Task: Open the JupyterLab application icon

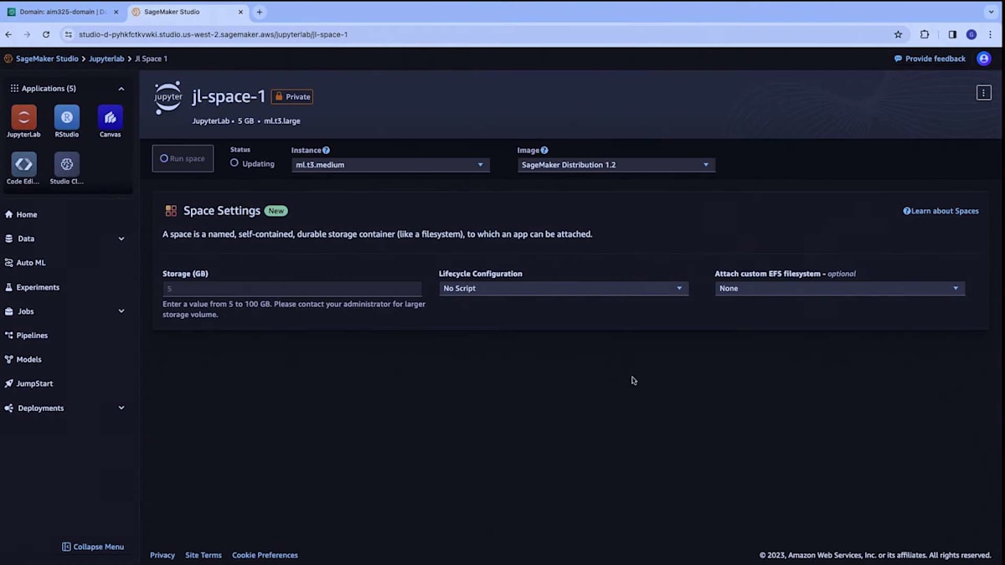Action: coord(23,117)
